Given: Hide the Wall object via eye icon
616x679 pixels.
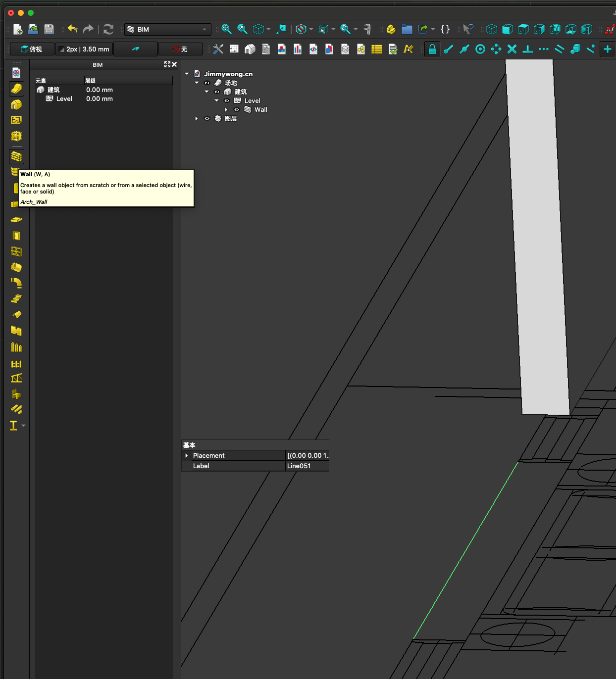Looking at the screenshot, I should point(237,110).
